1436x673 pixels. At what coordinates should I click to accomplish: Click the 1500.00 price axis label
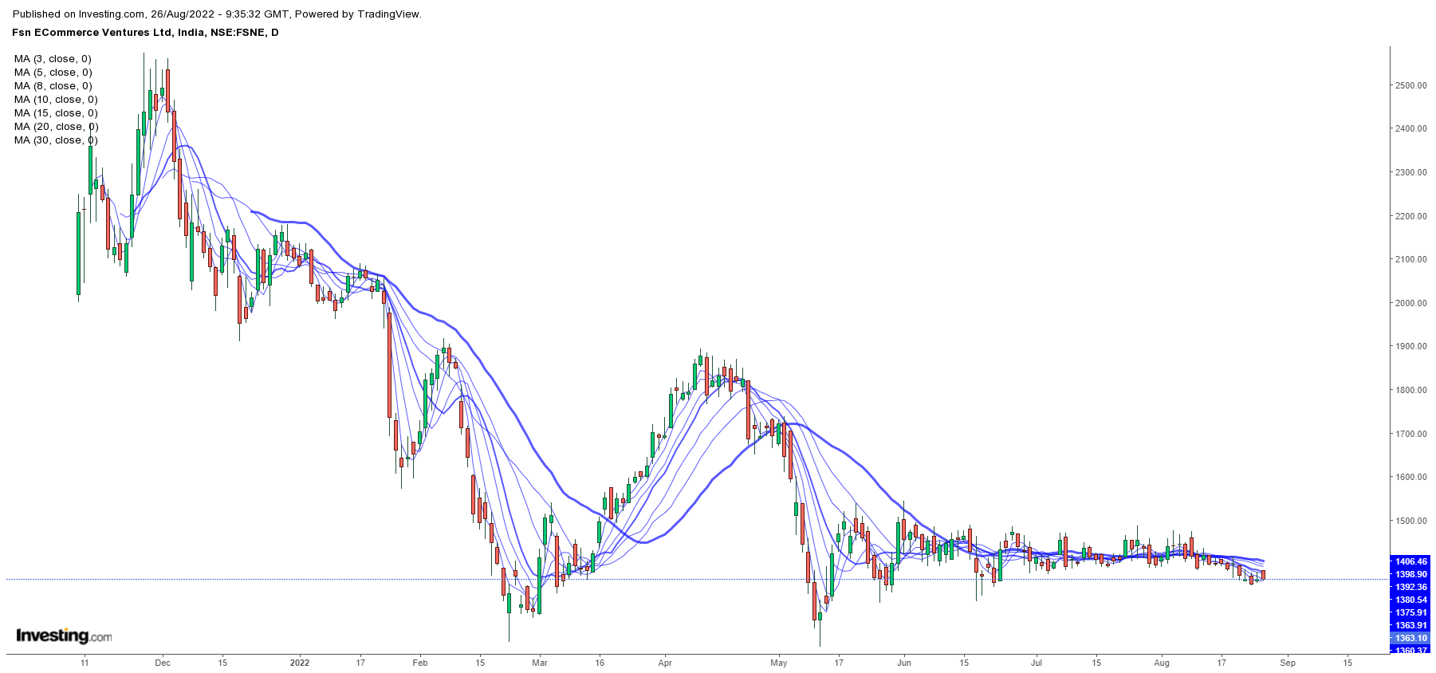click(1410, 521)
